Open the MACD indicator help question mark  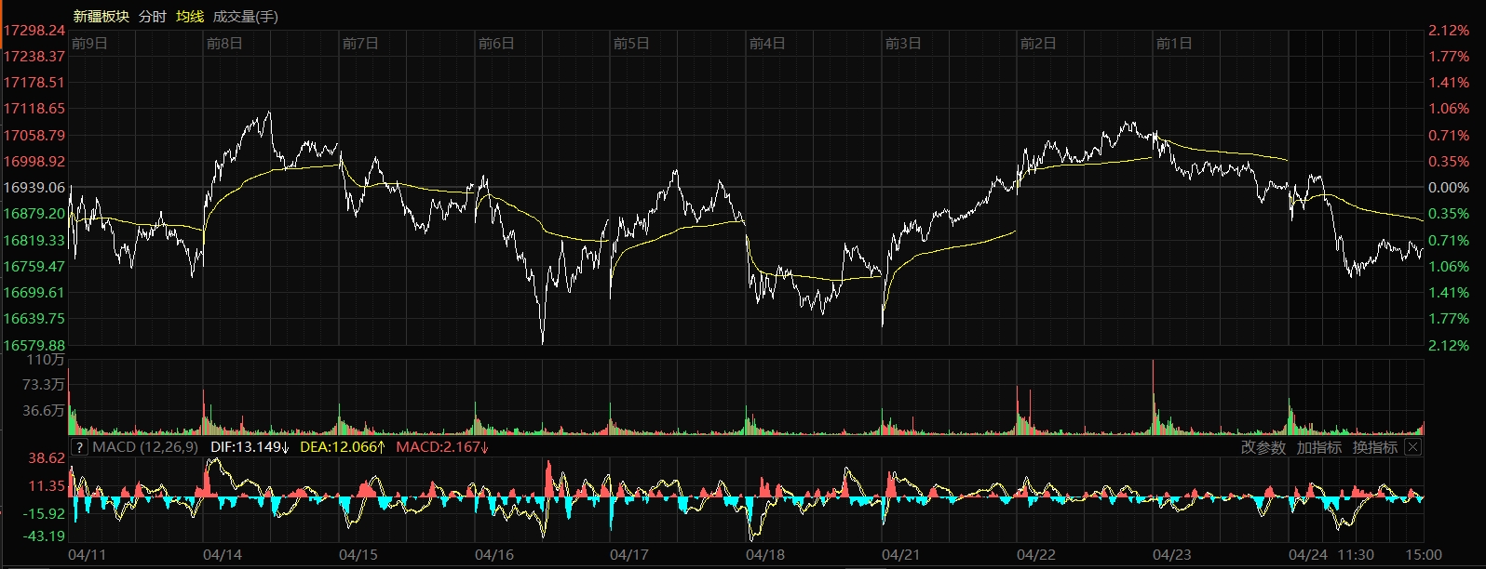click(79, 447)
